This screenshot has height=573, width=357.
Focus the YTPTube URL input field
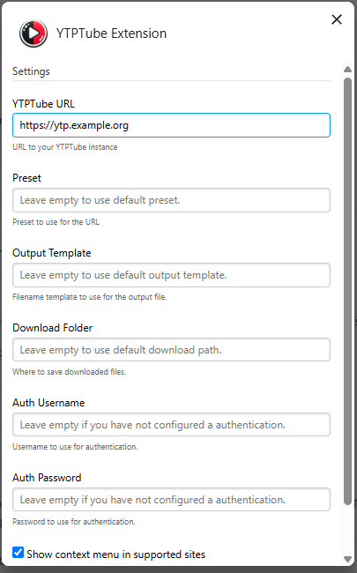point(171,125)
